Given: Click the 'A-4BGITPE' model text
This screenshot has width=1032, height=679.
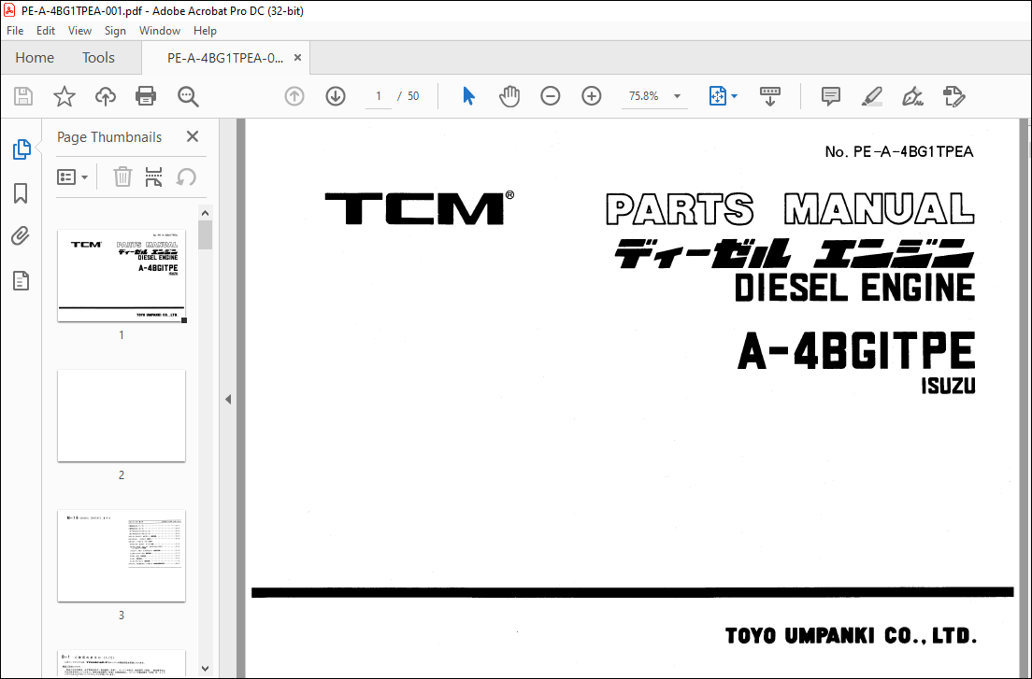Looking at the screenshot, I should pyautogui.click(x=855, y=352).
